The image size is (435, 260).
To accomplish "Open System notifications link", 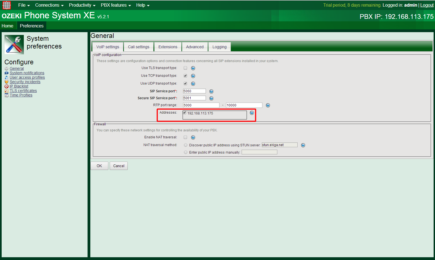I will coord(27,73).
